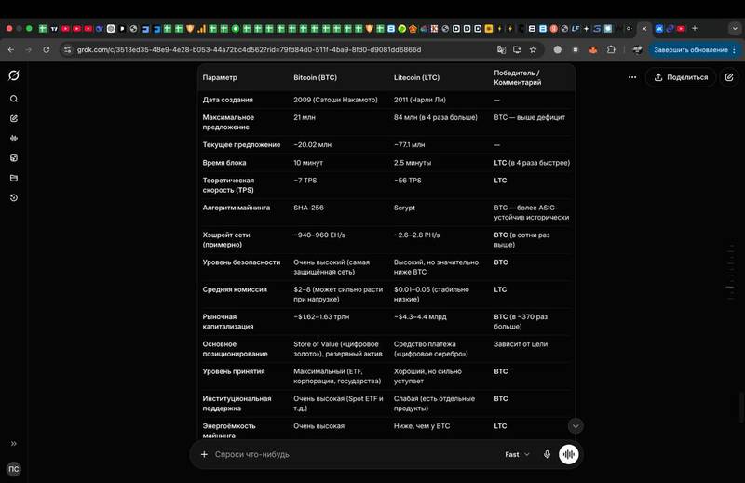Viewport: 745px width, 483px height.
Task: Open a new browser tab with the plus
Action: coord(695,29)
